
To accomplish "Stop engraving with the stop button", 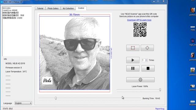I will [148, 68].
